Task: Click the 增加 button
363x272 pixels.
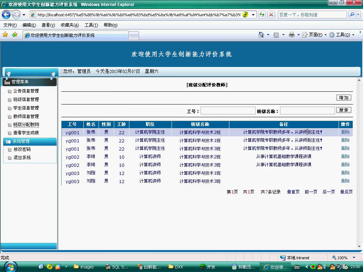Action: pos(344,98)
